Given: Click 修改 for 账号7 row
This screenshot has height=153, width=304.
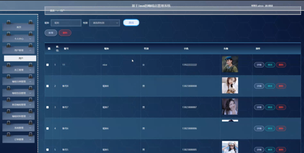Looking at the screenshot, I should coord(270,107).
